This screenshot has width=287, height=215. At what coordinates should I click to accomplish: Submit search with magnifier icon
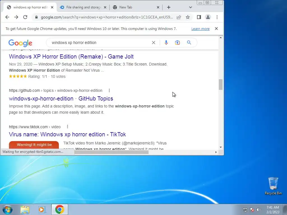(189, 43)
